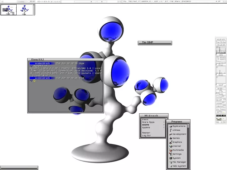Open Graphics in the Programs menu
227x170 pixels.
click(x=178, y=142)
